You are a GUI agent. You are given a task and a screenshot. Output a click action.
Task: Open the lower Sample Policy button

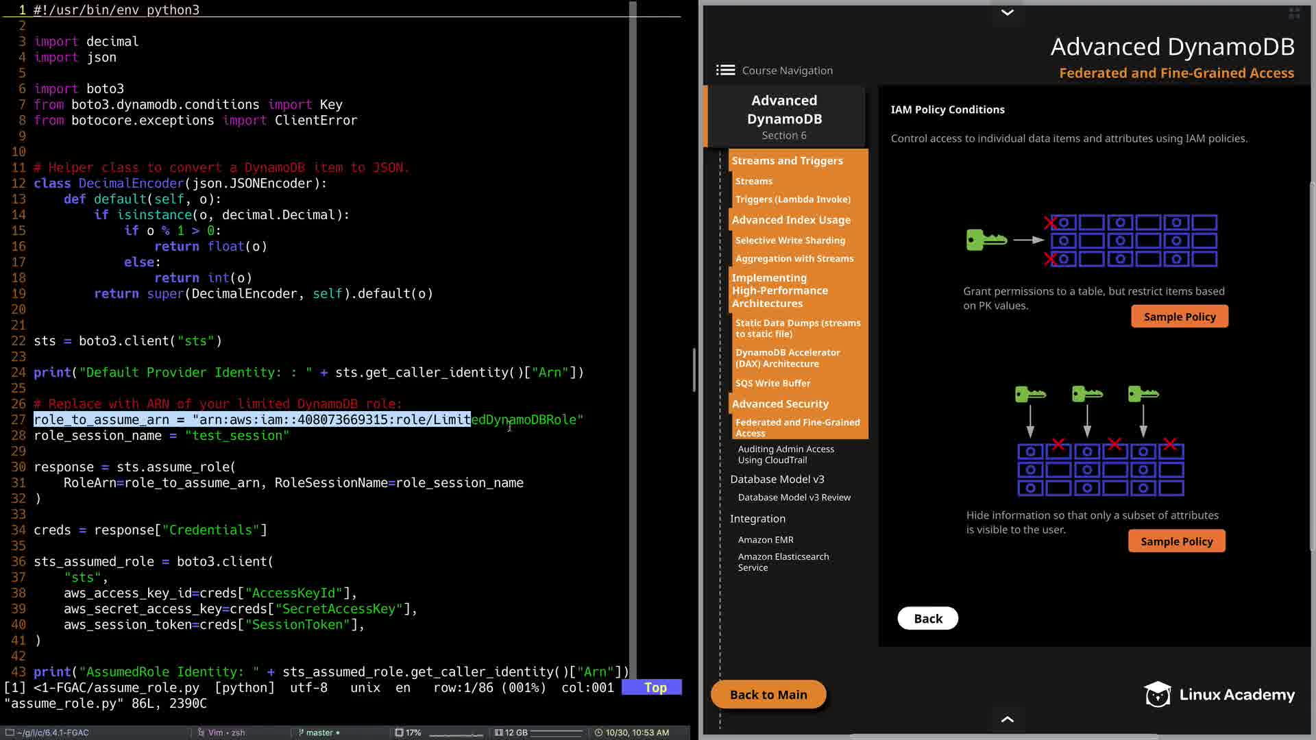point(1176,541)
